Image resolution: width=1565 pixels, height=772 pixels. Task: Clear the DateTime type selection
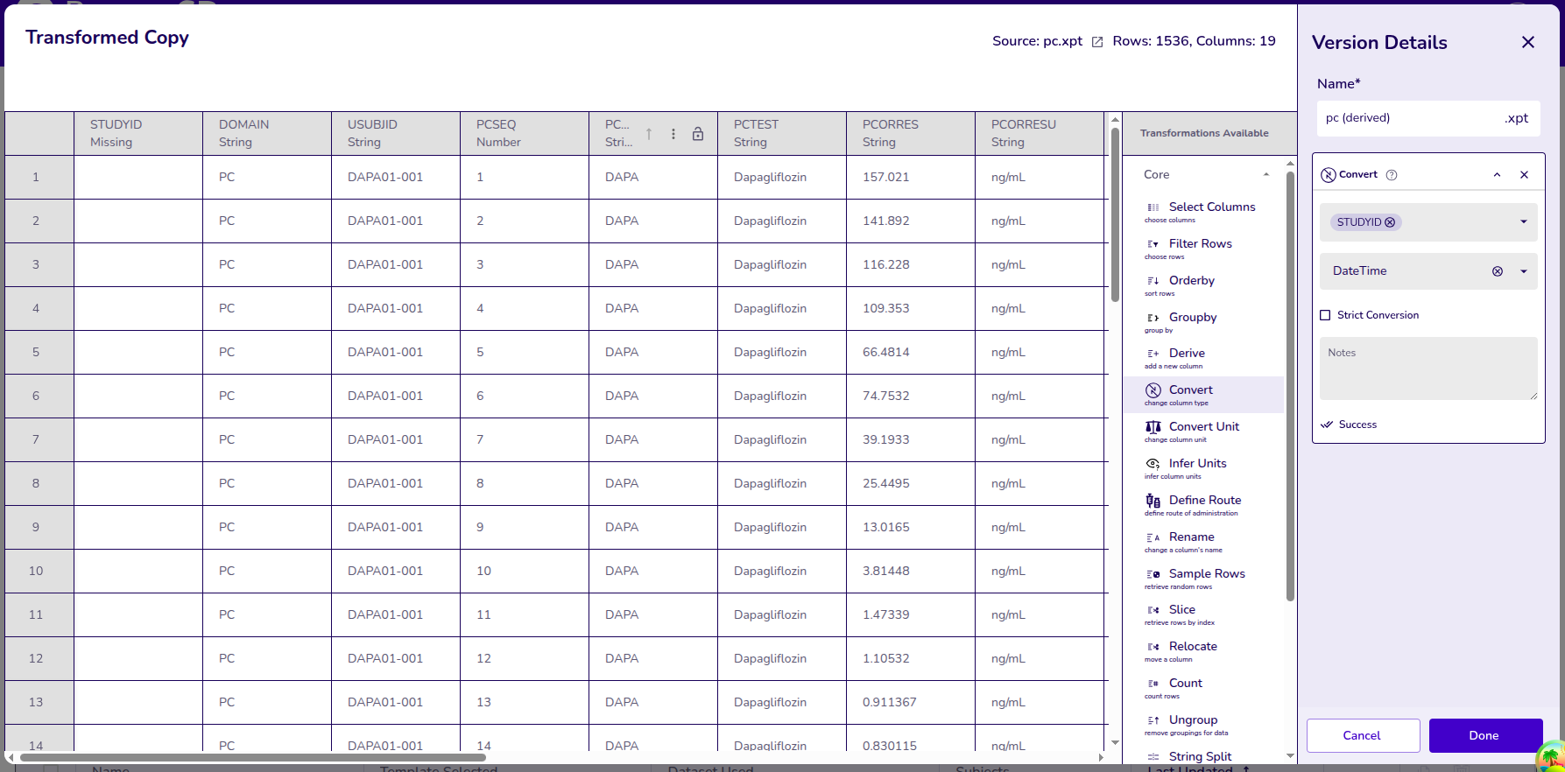click(x=1498, y=271)
